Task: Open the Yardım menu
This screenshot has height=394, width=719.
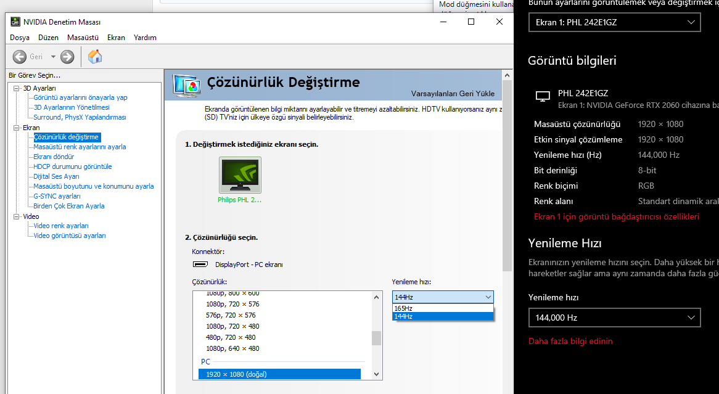Action: coord(145,38)
